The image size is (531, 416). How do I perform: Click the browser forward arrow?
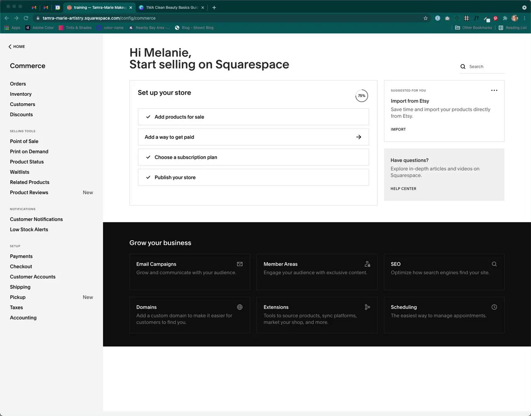coord(16,18)
